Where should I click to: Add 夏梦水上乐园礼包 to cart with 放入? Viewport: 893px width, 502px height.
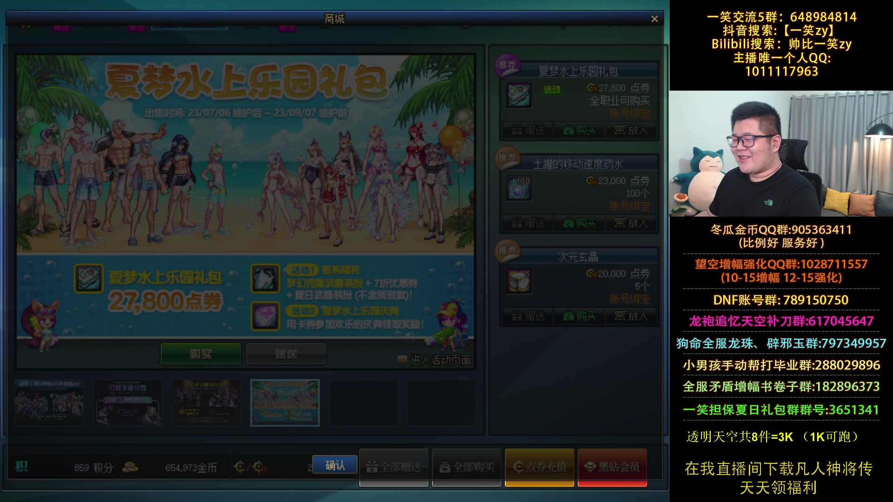click(x=631, y=130)
